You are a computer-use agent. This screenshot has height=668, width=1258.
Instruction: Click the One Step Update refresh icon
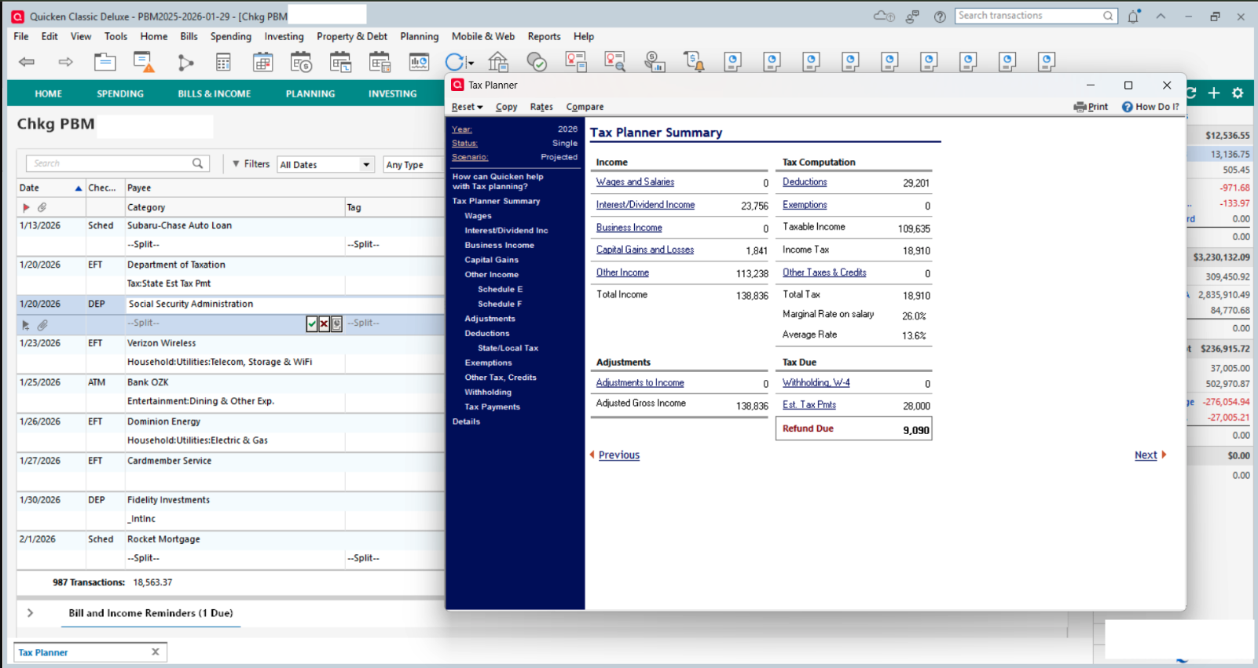454,62
